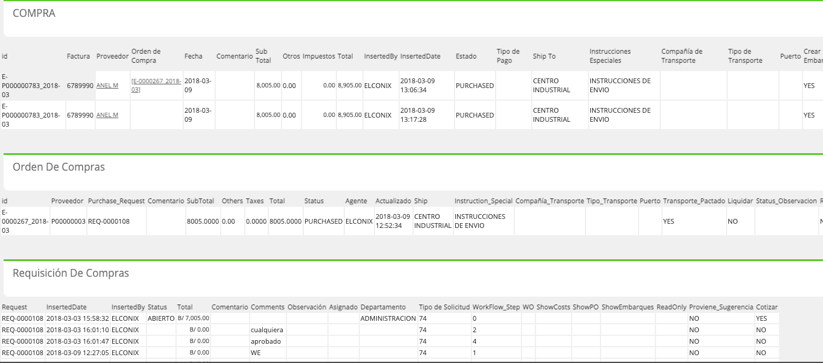Image resolution: width=823 pixels, height=363 pixels.
Task: Click the 'Tipo de Transporte' column header
Action: (x=745, y=56)
